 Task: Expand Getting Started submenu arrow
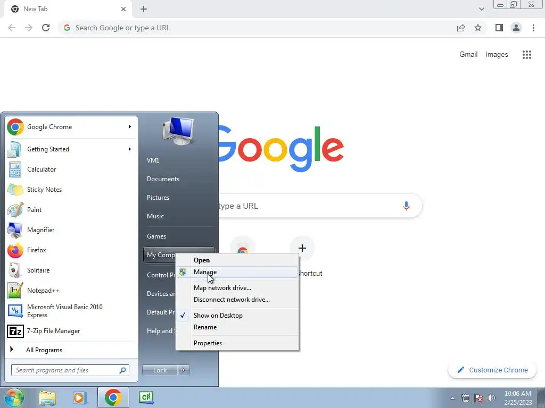point(130,149)
